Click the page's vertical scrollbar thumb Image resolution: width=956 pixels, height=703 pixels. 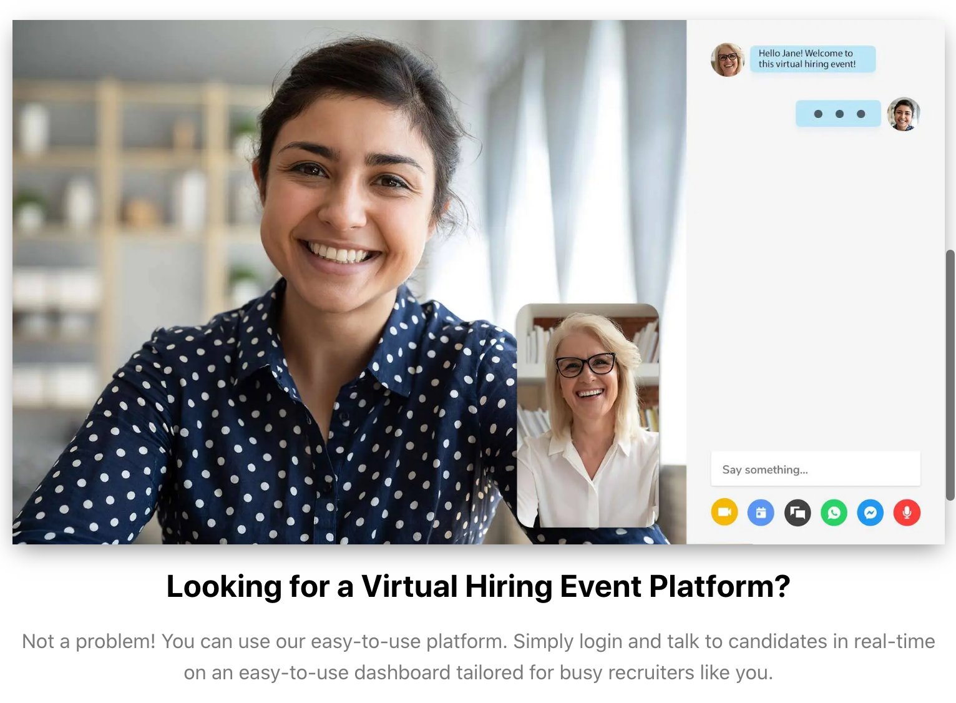(950, 375)
